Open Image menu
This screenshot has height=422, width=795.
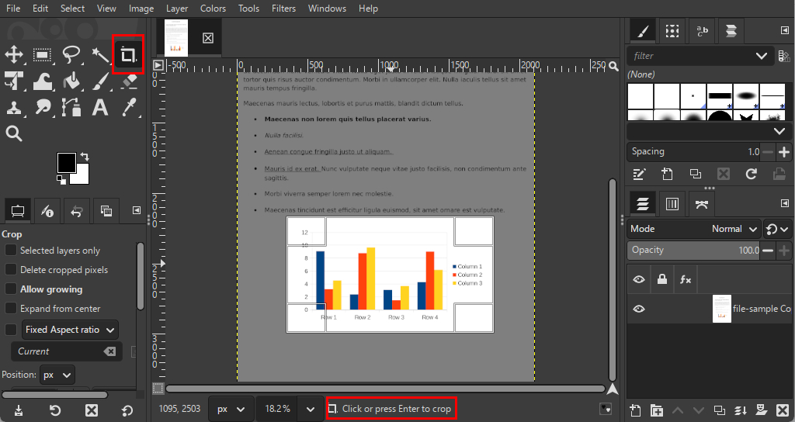[141, 9]
